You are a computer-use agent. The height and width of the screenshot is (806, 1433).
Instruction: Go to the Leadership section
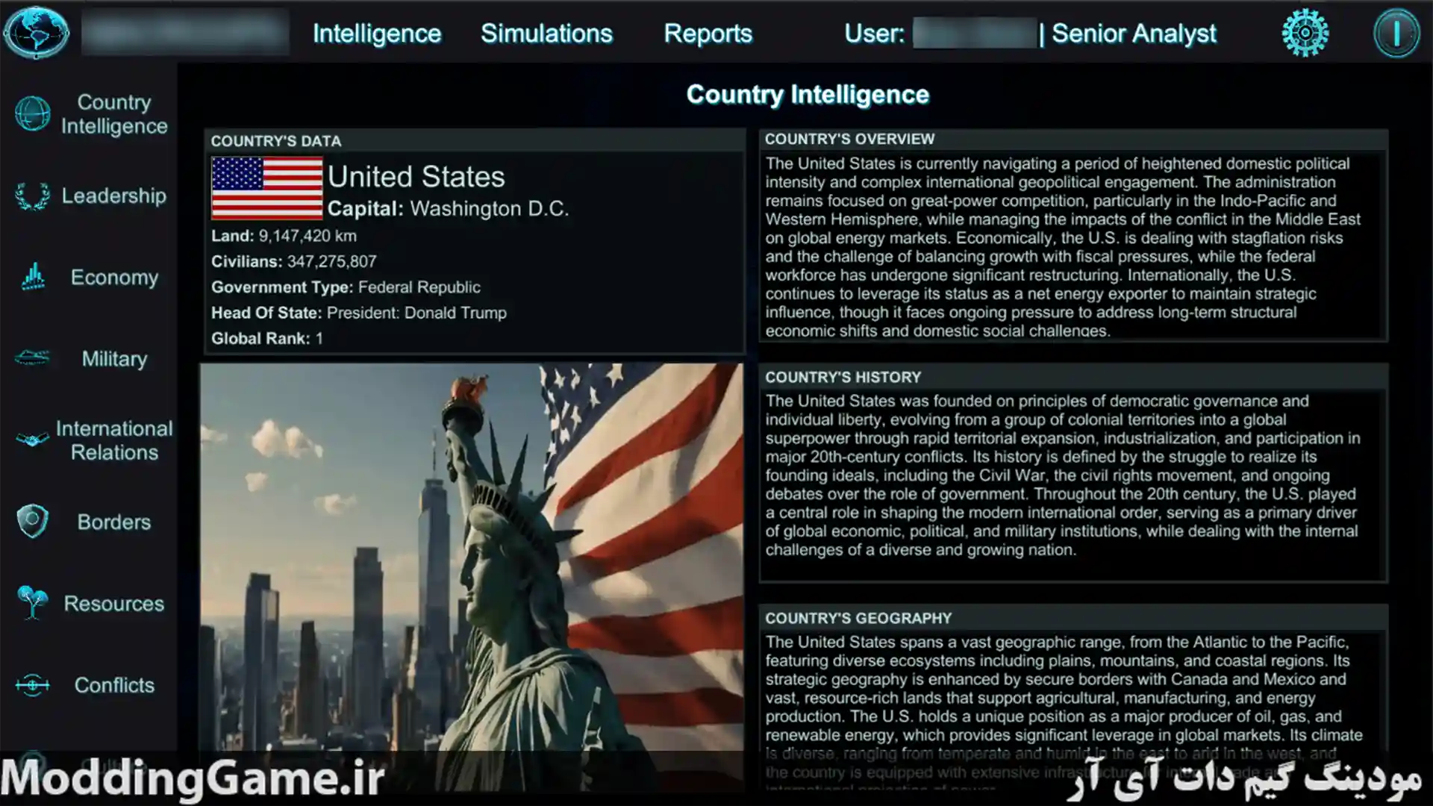pyautogui.click(x=114, y=196)
